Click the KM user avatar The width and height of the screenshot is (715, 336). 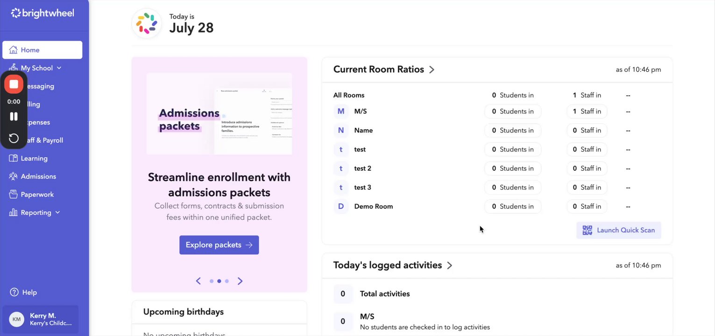(17, 319)
